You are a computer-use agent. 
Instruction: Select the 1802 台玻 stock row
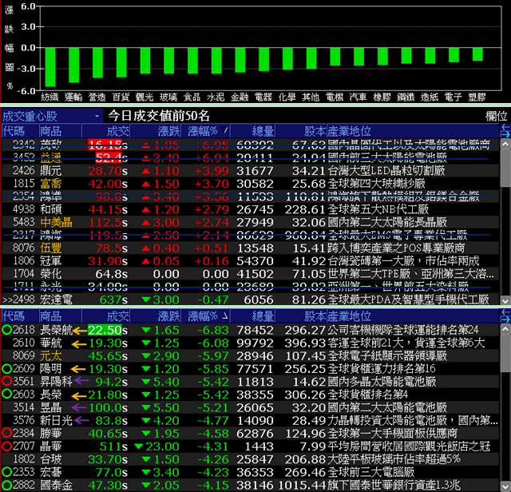[x=250, y=459]
